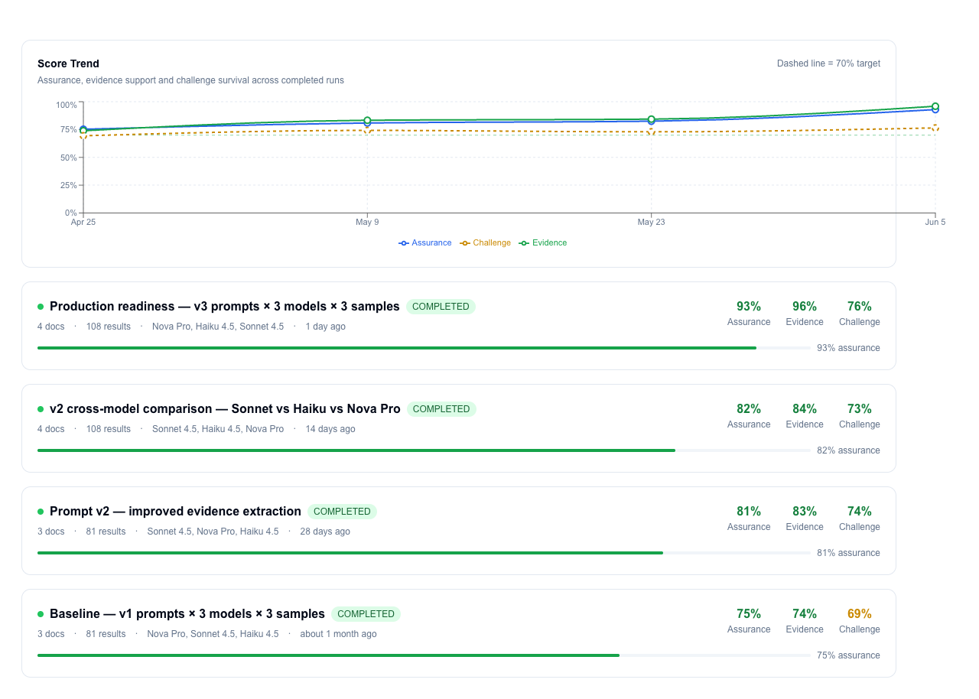Click the Score Trend heading
979x699 pixels.
[68, 63]
